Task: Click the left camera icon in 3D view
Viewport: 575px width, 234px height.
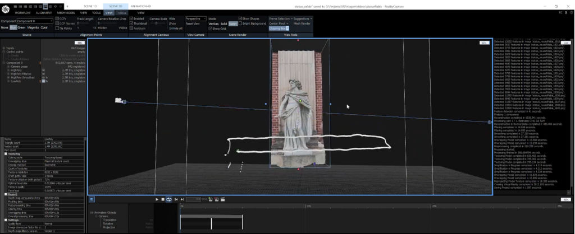Action: pos(118,100)
